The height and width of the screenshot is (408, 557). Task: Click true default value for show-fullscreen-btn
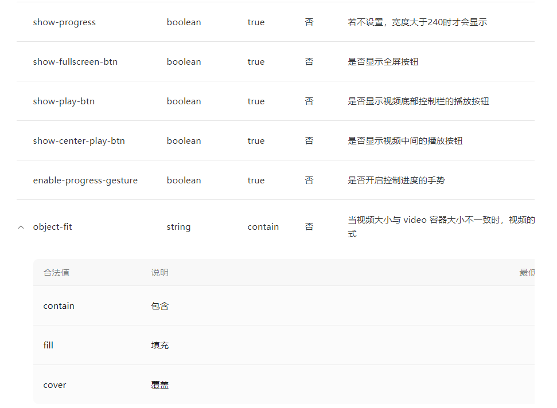click(256, 62)
